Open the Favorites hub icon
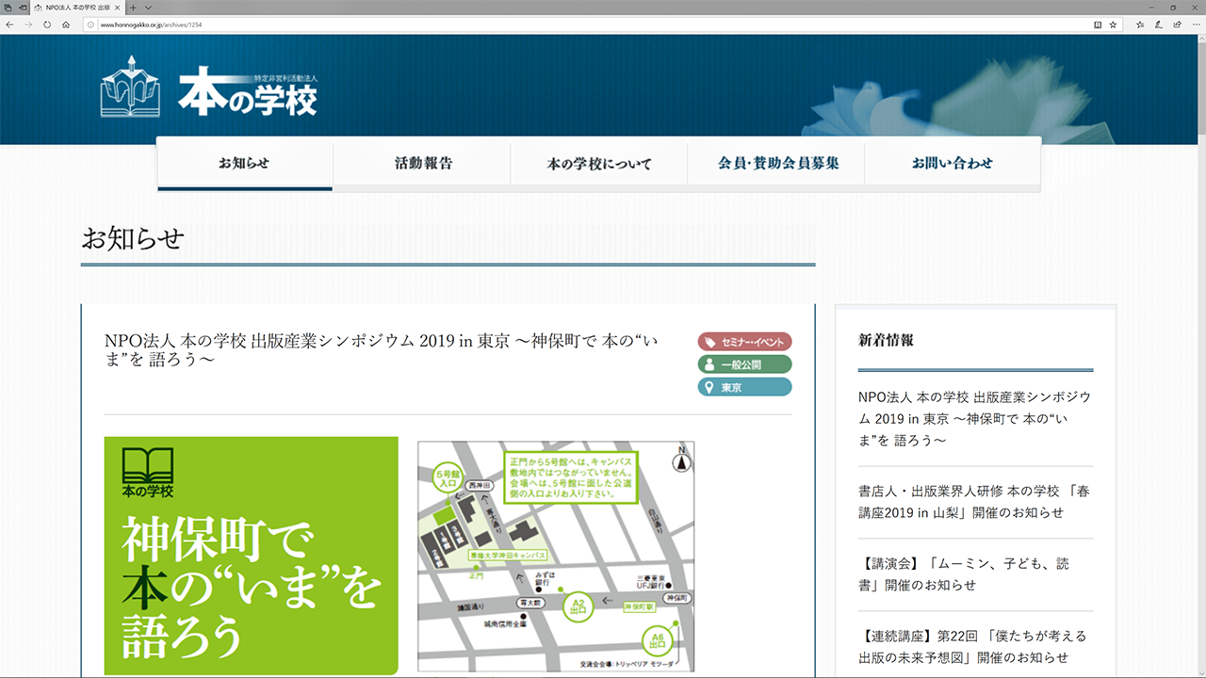This screenshot has width=1206, height=678. [1139, 24]
